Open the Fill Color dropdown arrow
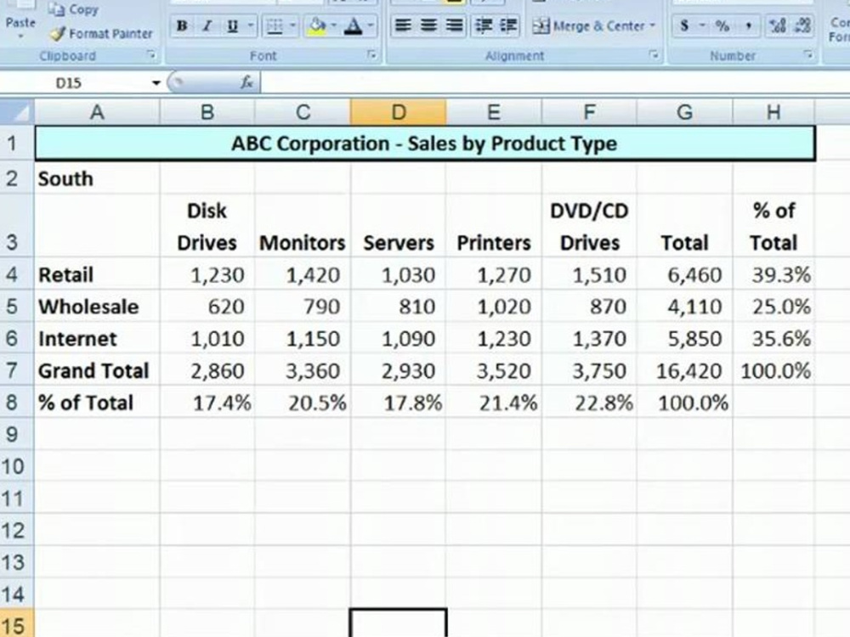This screenshot has width=850, height=637. (333, 25)
